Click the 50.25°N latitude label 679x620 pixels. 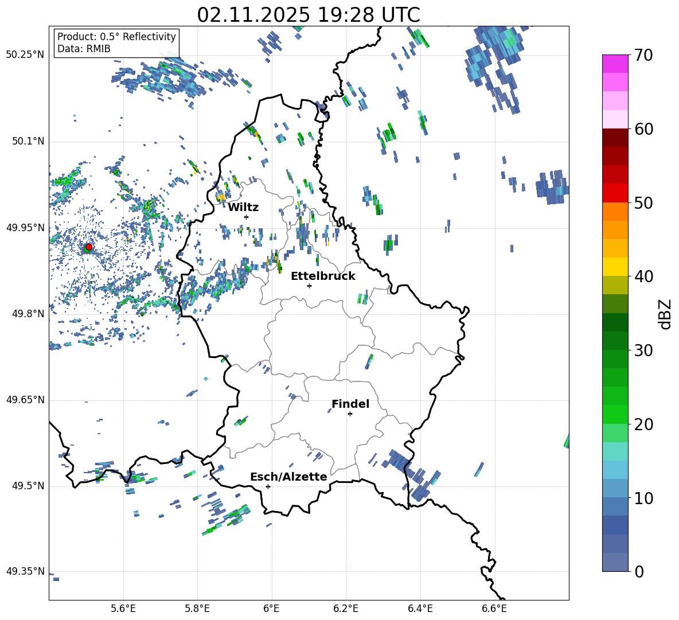tap(25, 55)
